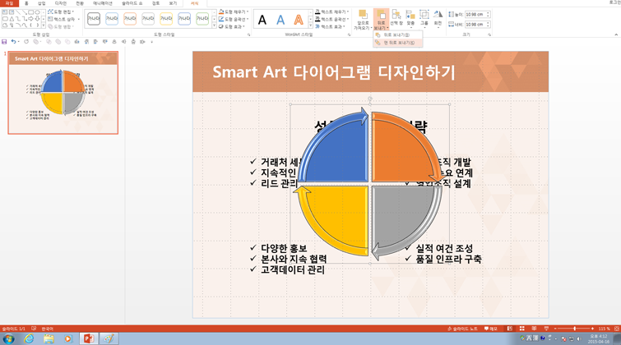Apply the green outline shape style preset
The height and width of the screenshot is (345, 621).
(x=202, y=19)
